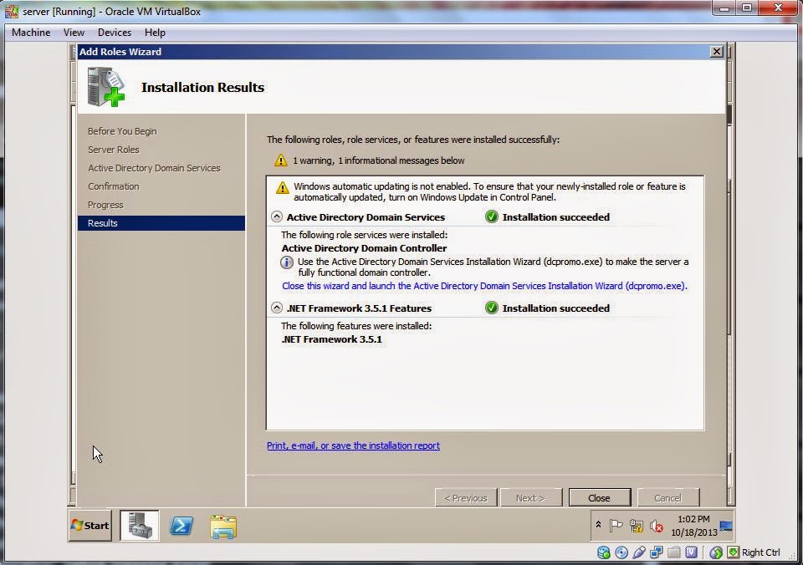The width and height of the screenshot is (803, 565).
Task: Click 'Installation succeeded' for Active Directory Domain Services
Action: [556, 217]
